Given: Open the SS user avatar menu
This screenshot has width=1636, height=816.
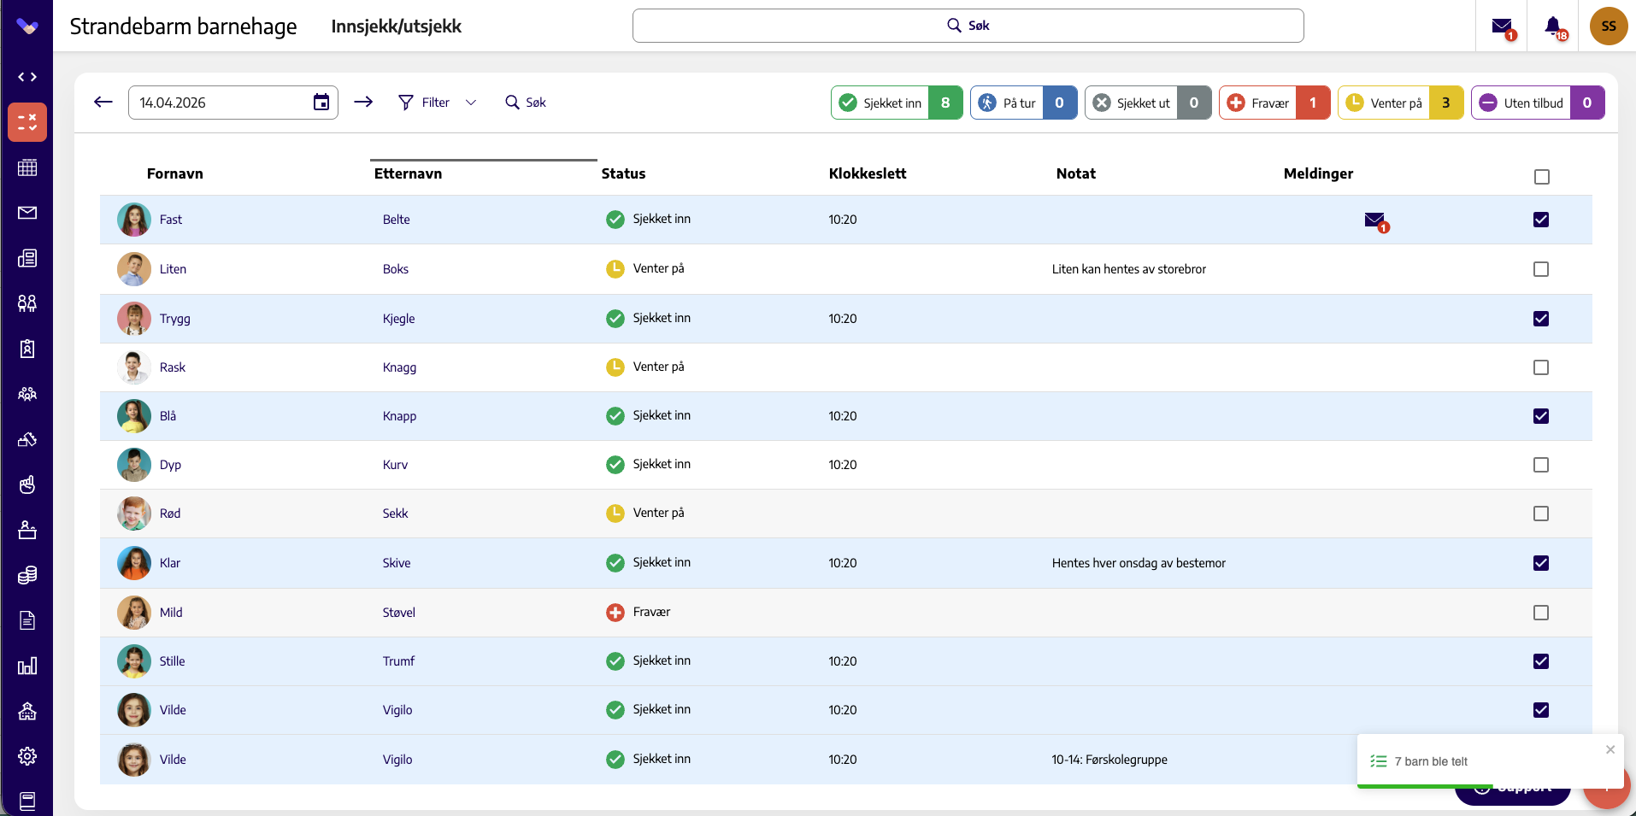Looking at the screenshot, I should coord(1609,26).
